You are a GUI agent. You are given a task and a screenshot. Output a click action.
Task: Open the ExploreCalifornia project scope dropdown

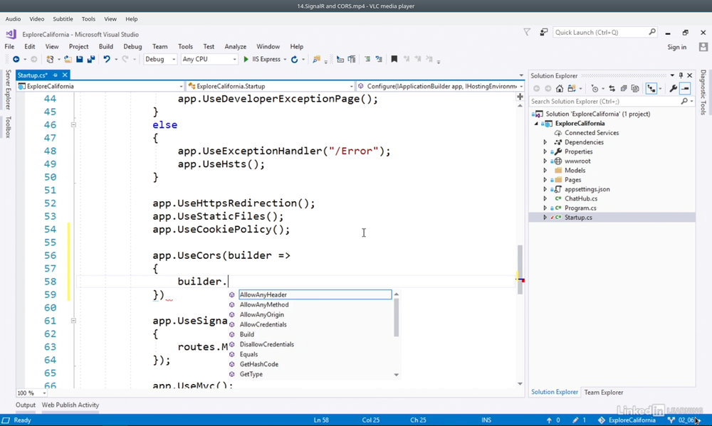pos(100,86)
